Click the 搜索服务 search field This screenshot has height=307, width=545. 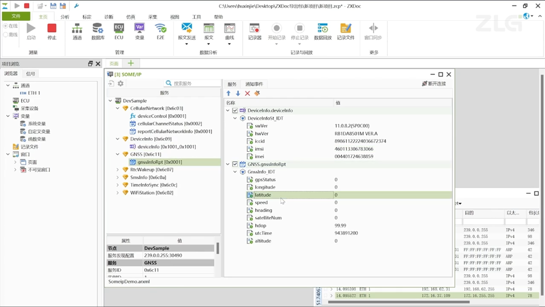point(193,83)
